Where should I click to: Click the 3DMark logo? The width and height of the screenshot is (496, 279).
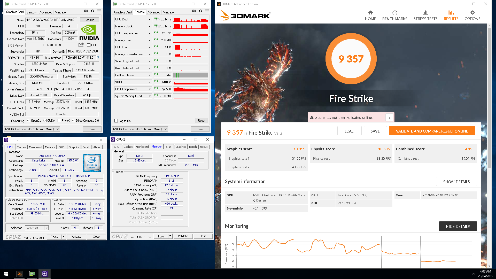(x=245, y=15)
